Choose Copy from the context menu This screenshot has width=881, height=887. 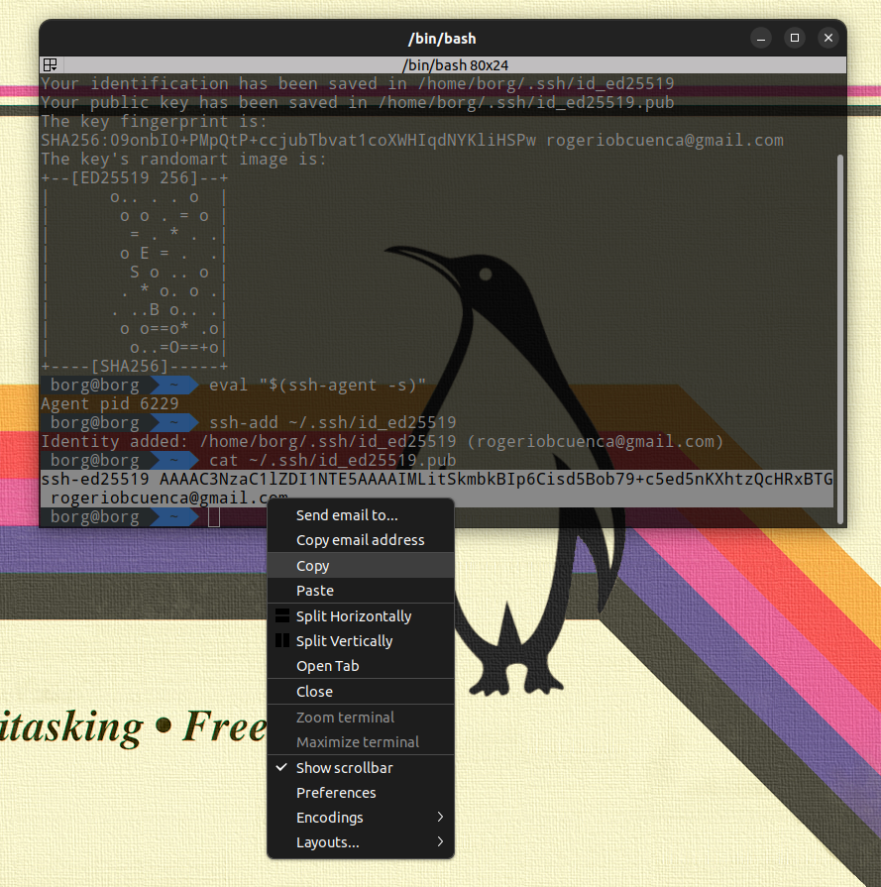tap(313, 566)
